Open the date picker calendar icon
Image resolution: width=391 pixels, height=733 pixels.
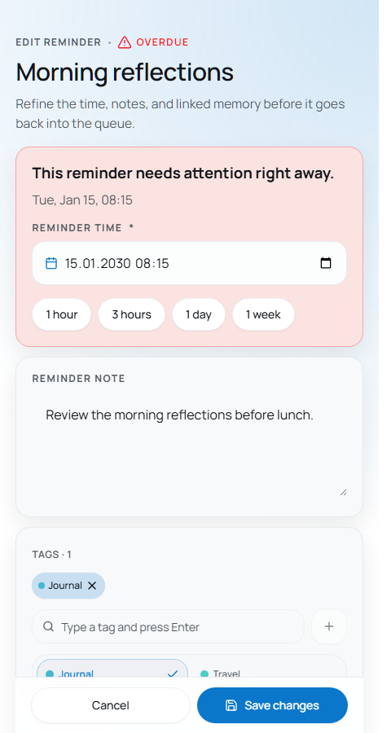[x=326, y=263]
